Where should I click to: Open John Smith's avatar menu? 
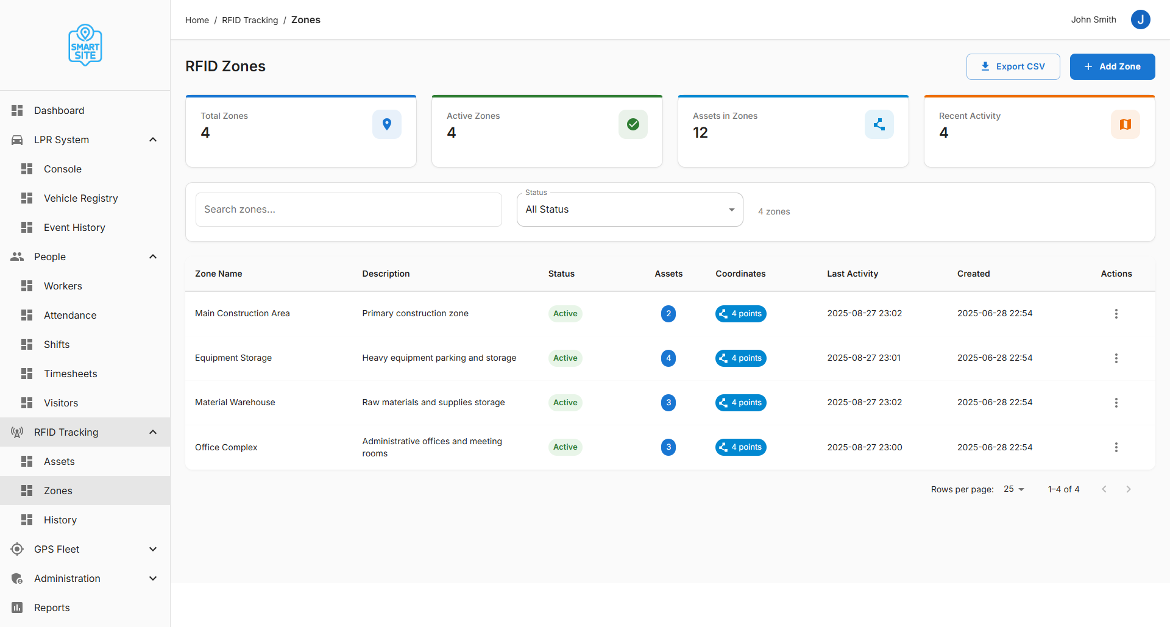(x=1140, y=19)
